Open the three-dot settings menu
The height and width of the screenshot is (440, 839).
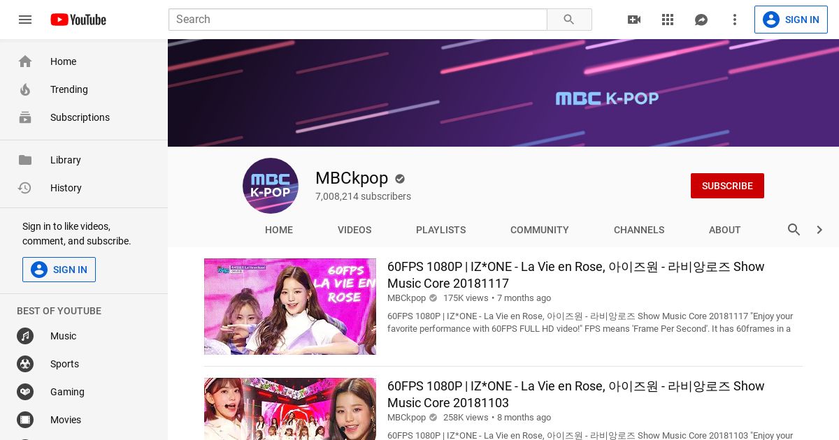735,20
